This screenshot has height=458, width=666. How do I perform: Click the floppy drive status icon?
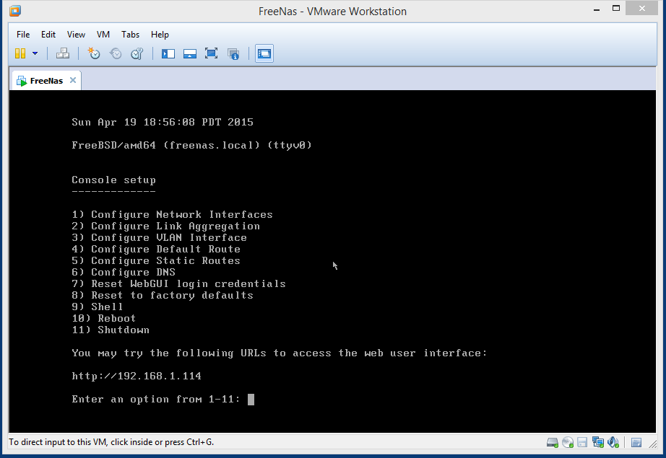582,443
